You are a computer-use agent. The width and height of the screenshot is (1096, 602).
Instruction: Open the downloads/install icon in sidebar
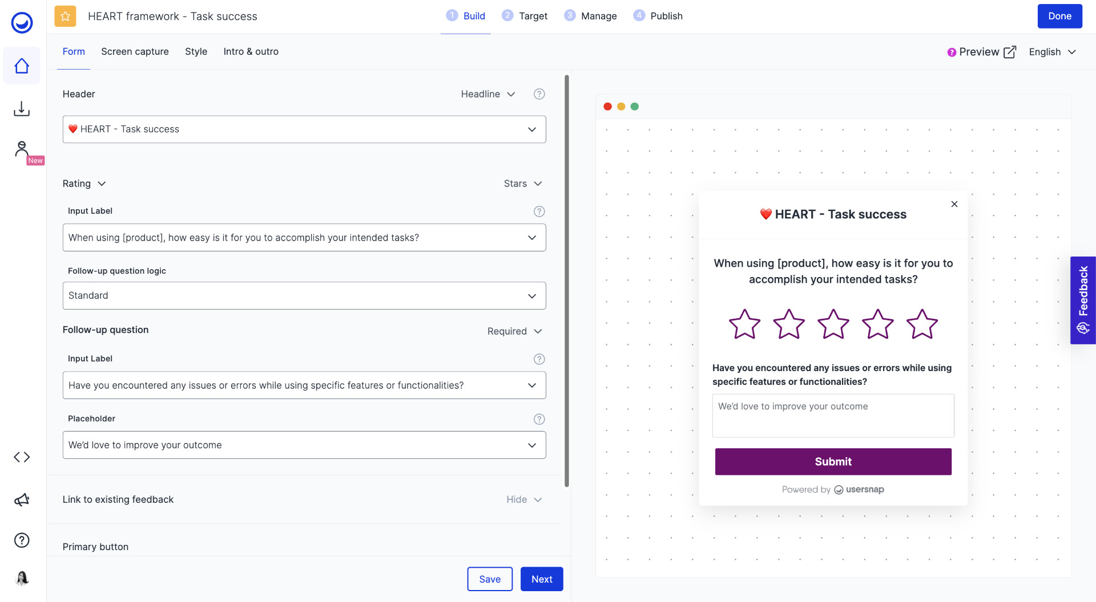pos(21,108)
